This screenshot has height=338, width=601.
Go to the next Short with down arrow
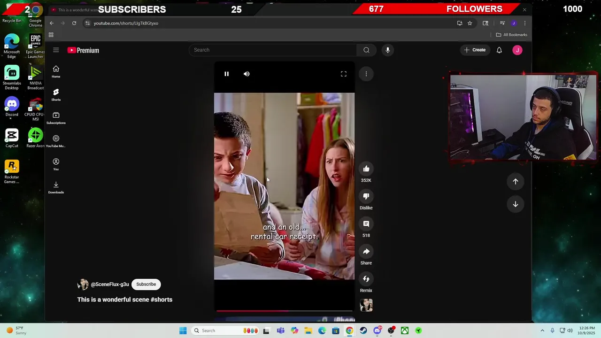[x=516, y=204]
